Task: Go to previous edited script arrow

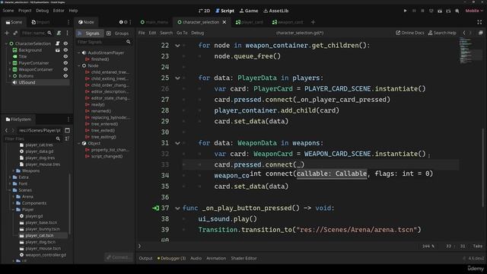Action: 464,33
